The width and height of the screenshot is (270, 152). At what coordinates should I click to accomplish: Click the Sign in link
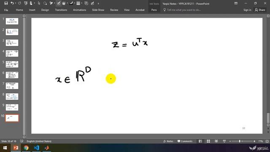point(247,10)
